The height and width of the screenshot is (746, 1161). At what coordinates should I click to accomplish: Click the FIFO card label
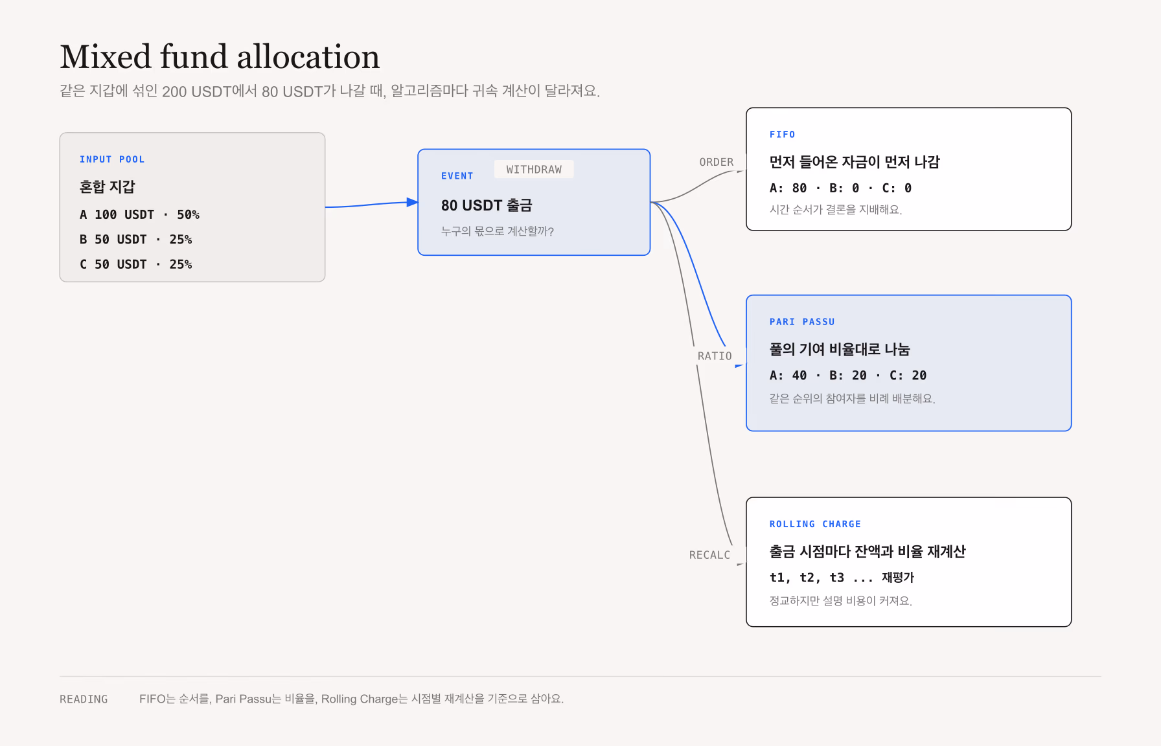tap(783, 135)
